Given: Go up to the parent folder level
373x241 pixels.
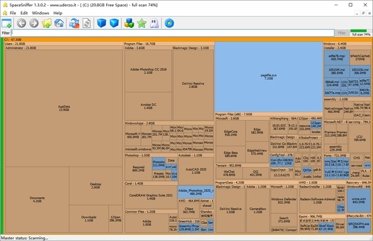Looking at the screenshot, I should point(47,23).
